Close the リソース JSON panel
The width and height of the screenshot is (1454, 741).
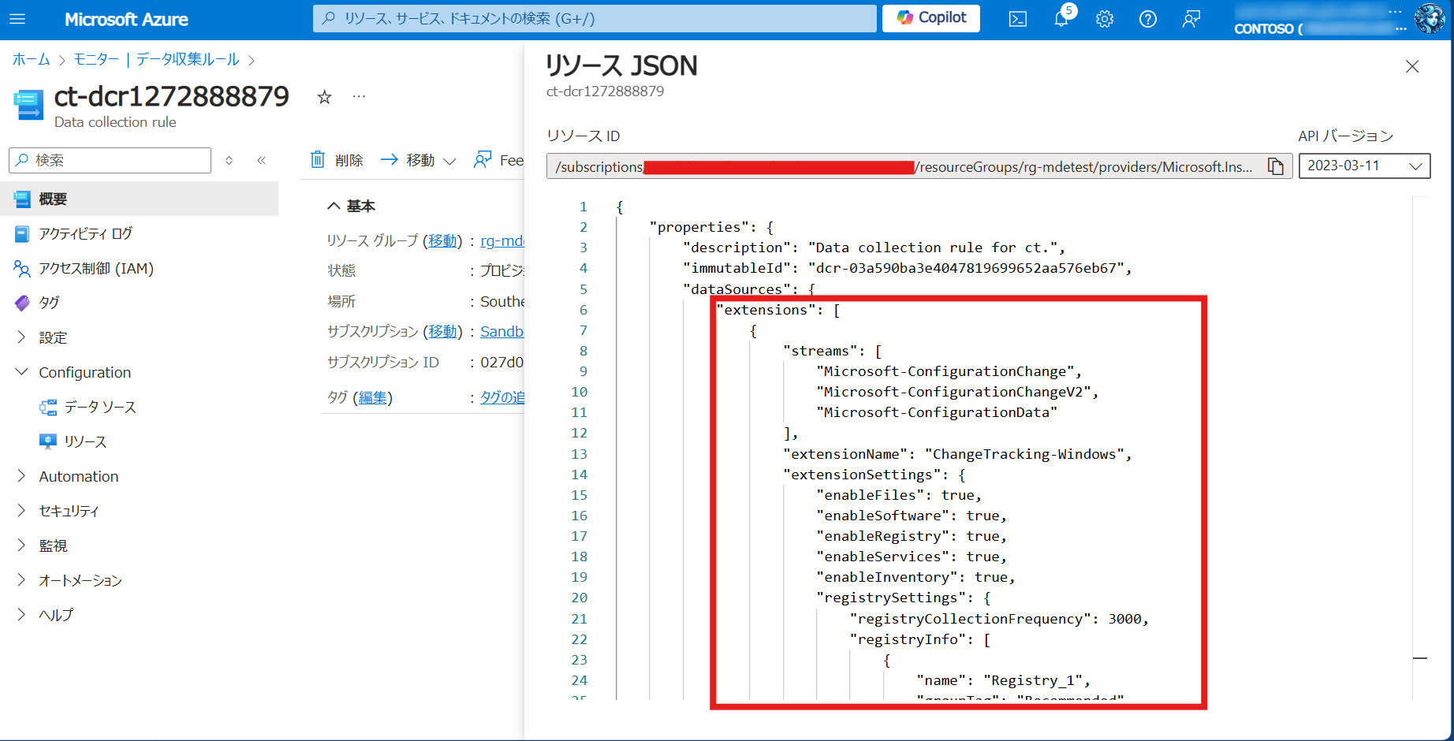(x=1412, y=67)
